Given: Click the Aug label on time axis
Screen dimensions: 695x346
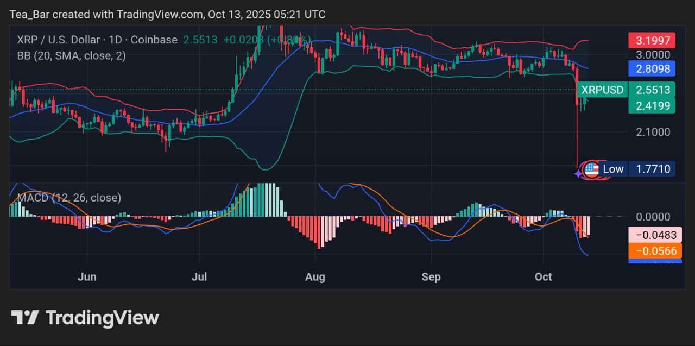Looking at the screenshot, I should click(315, 277).
